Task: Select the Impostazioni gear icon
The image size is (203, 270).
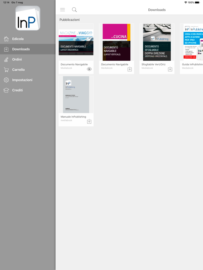Action: (x=6, y=80)
